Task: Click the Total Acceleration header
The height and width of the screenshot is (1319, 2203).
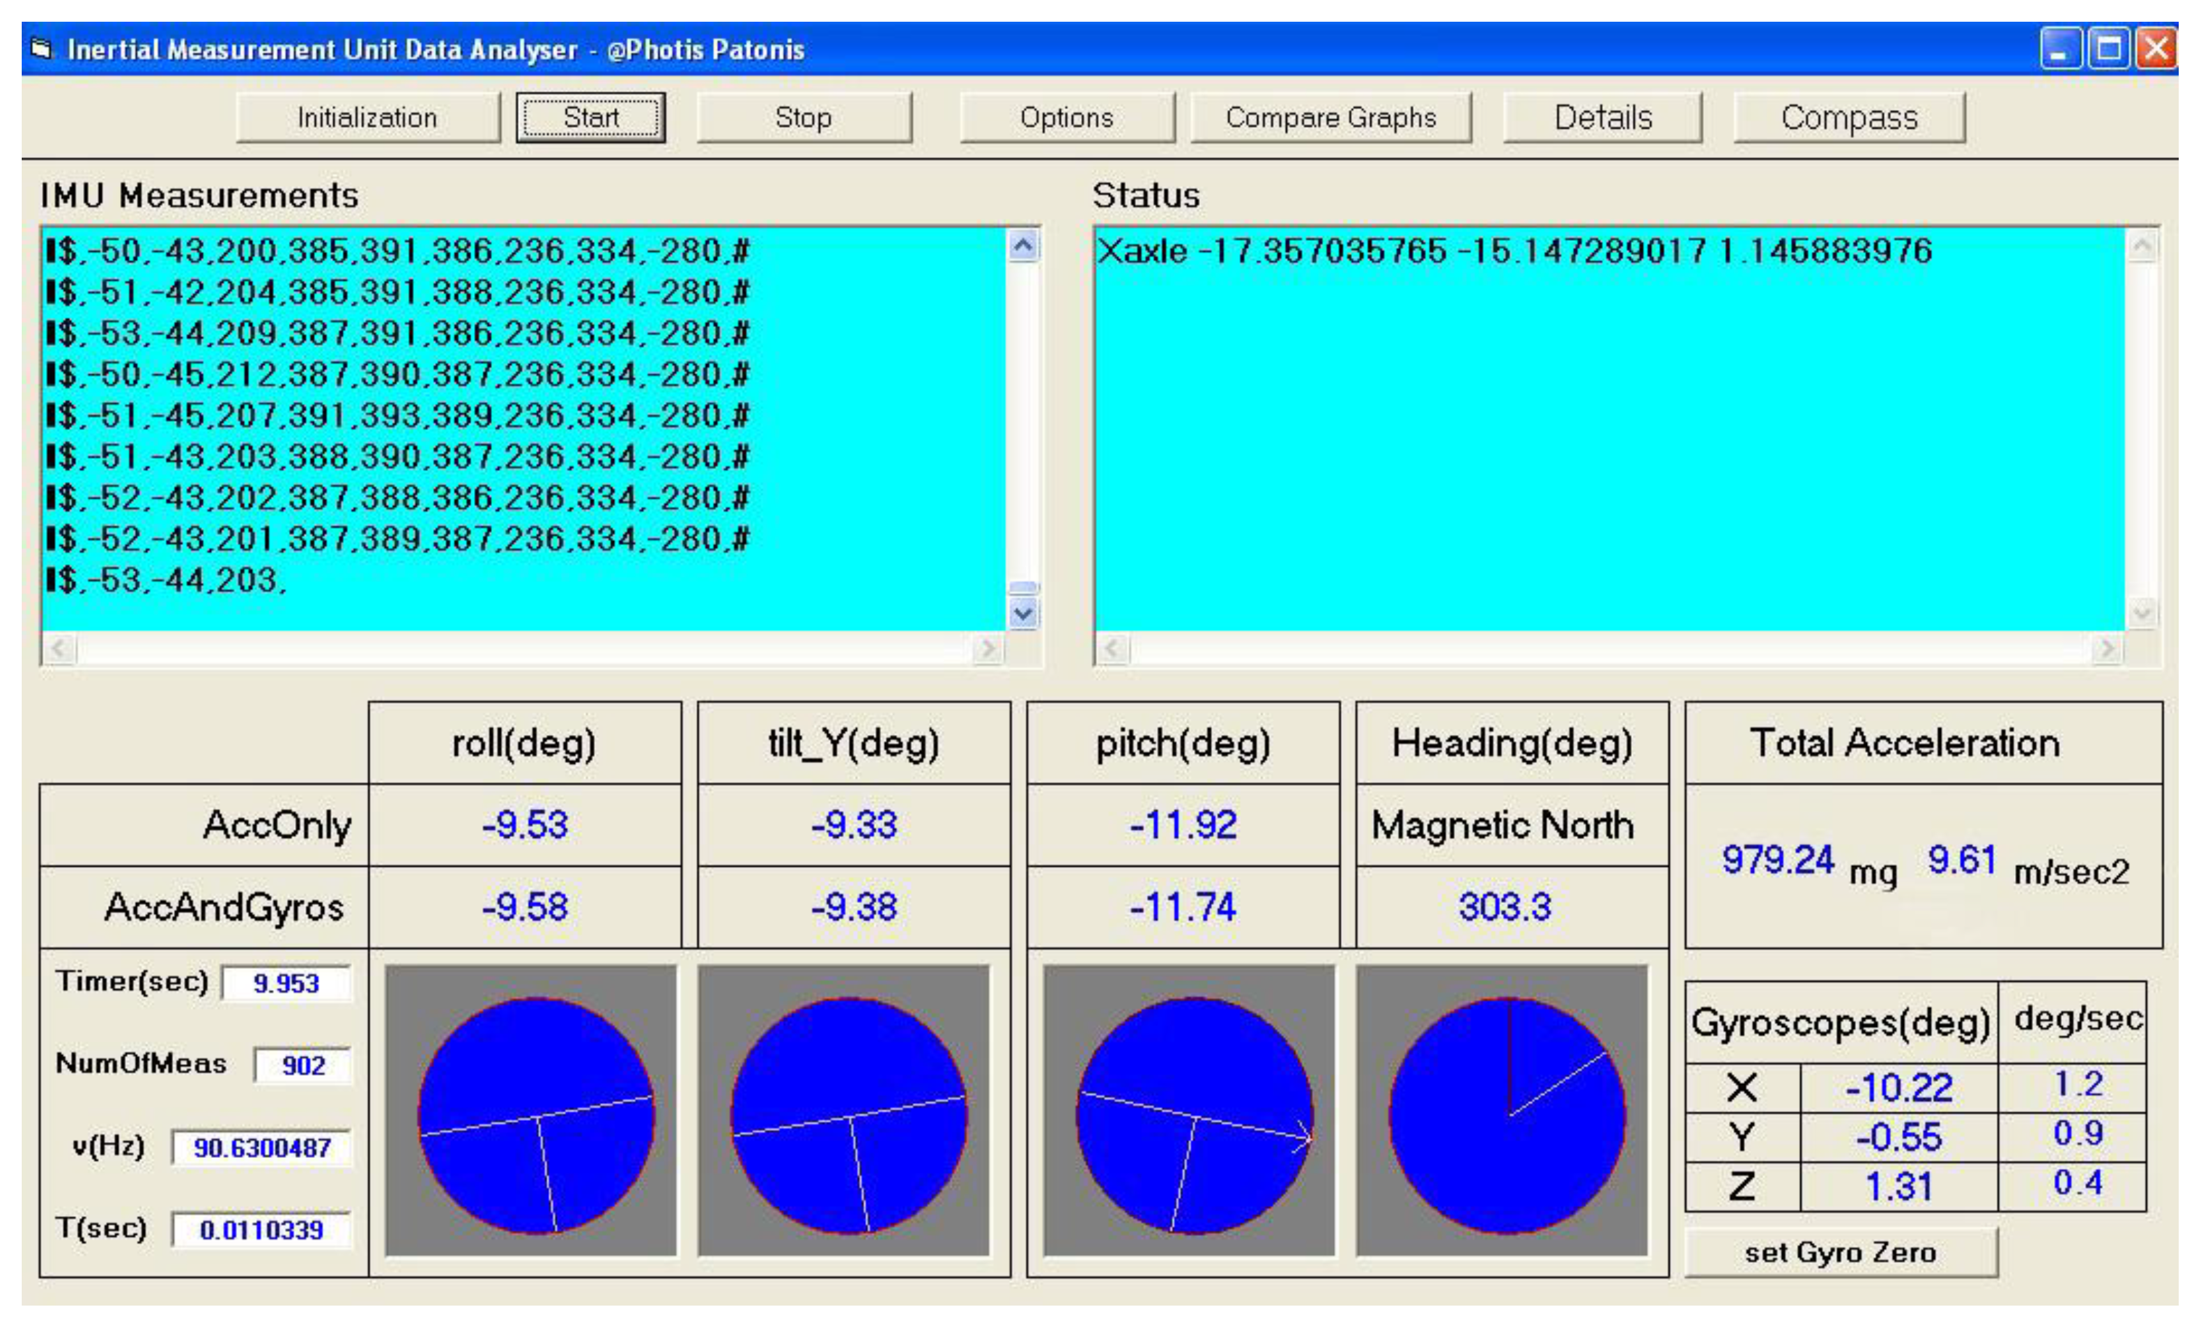Action: (x=1905, y=743)
